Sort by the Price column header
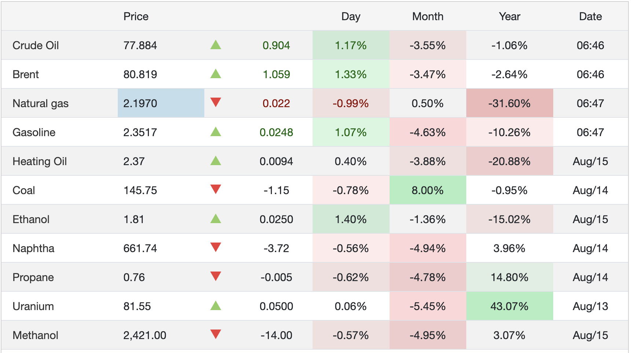The image size is (631, 353). (x=136, y=17)
